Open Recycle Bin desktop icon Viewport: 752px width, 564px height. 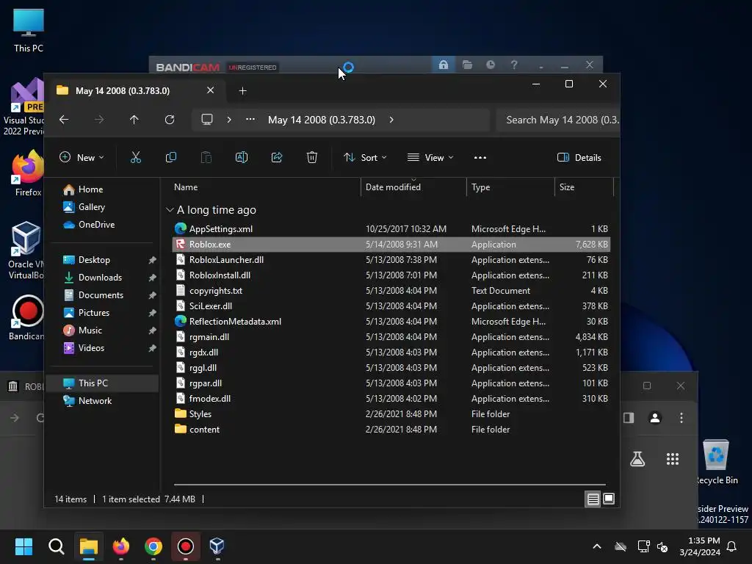[x=717, y=461]
